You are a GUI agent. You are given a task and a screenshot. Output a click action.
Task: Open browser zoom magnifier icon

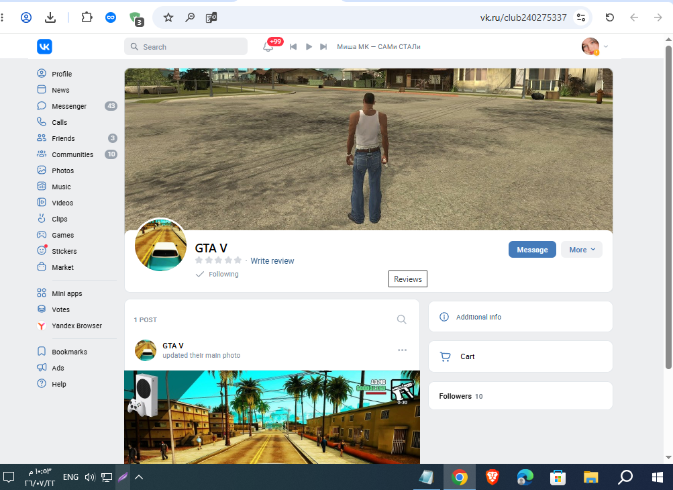click(x=190, y=17)
